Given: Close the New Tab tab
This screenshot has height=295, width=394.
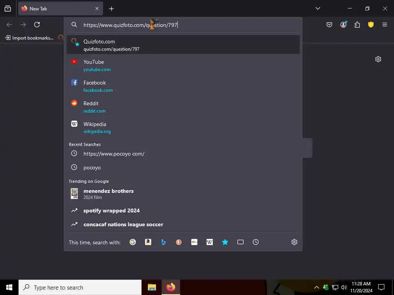Looking at the screenshot, I should pyautogui.click(x=97, y=8).
